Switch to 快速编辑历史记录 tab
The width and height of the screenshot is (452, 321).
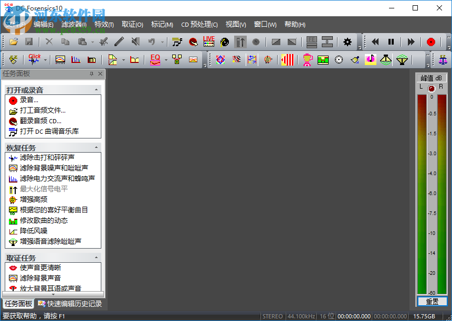click(x=70, y=304)
